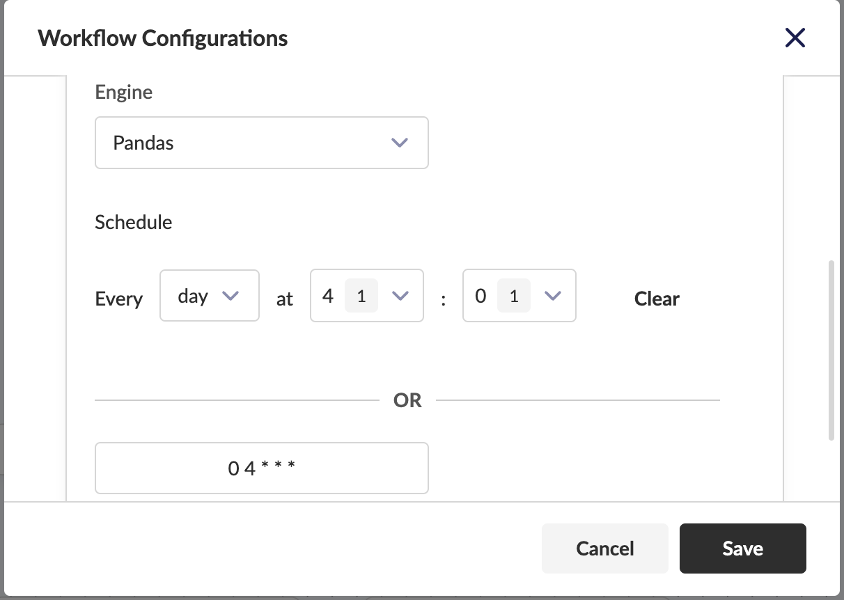Click the dialog's vertical scrollbar
This screenshot has width=844, height=600.
pos(831,349)
